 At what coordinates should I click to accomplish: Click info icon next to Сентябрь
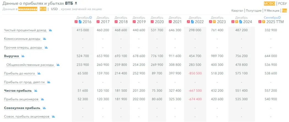click(279, 18)
